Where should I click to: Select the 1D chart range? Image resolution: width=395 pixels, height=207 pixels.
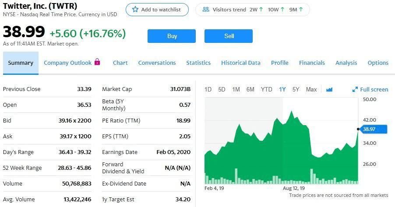click(208, 89)
